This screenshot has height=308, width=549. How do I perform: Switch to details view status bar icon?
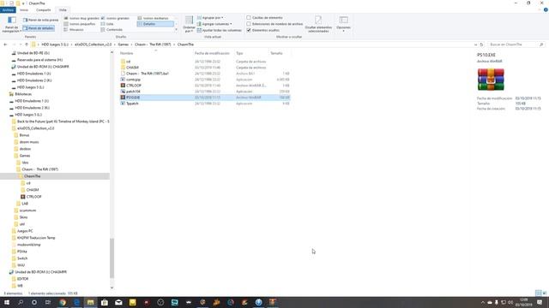539,293
